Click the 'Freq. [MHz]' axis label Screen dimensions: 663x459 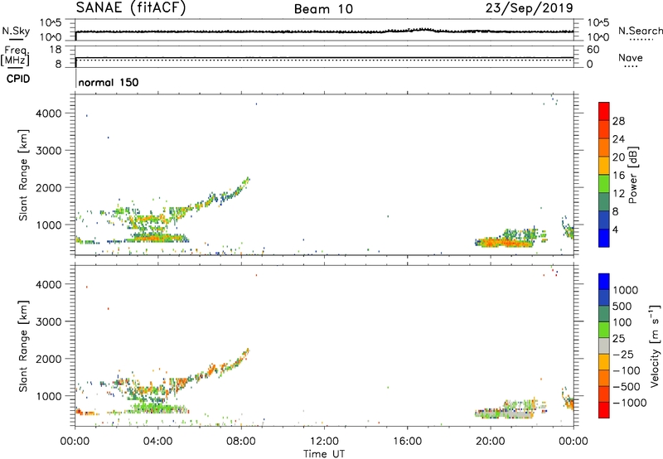point(15,56)
